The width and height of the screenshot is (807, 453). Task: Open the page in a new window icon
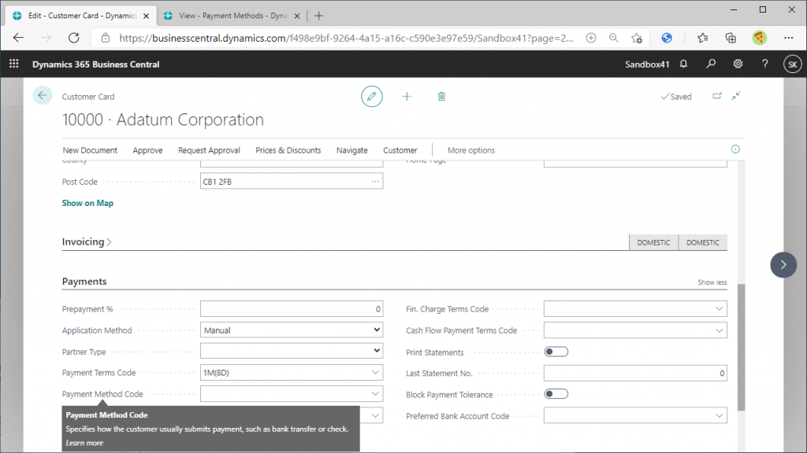(x=717, y=96)
